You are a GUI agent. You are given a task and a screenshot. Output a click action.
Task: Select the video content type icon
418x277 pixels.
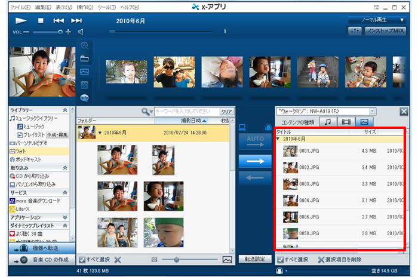click(x=345, y=122)
